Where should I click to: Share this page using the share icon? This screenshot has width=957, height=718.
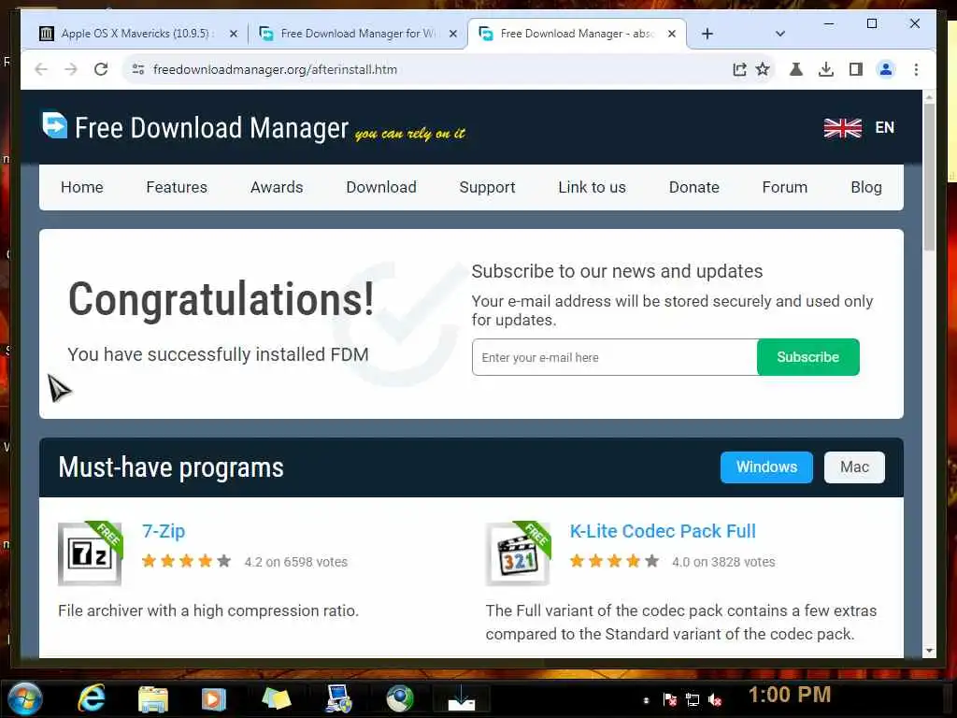(739, 69)
